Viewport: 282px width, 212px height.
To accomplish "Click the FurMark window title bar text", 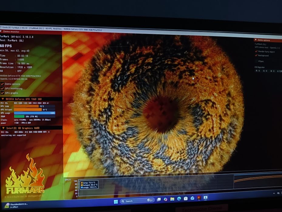I will (52, 29).
